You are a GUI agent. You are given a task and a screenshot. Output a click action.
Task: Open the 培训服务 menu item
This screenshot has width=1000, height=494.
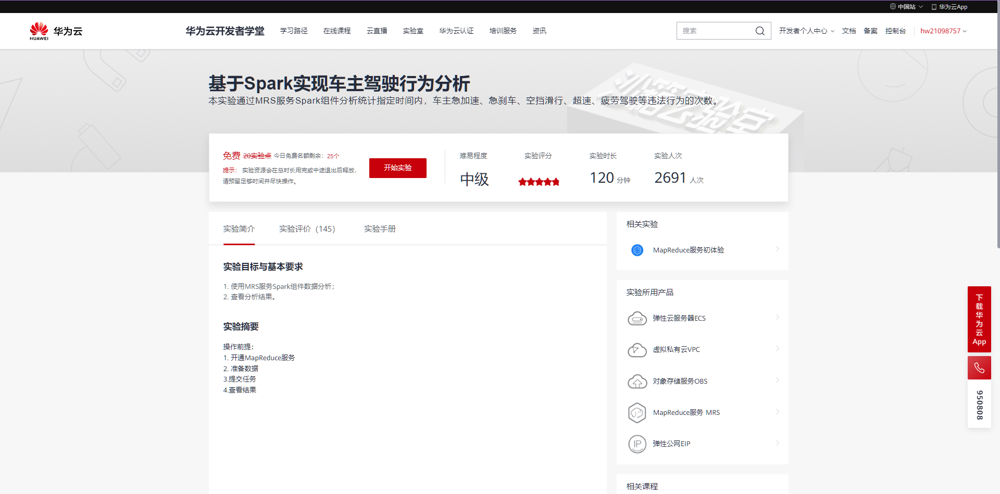[x=503, y=31]
